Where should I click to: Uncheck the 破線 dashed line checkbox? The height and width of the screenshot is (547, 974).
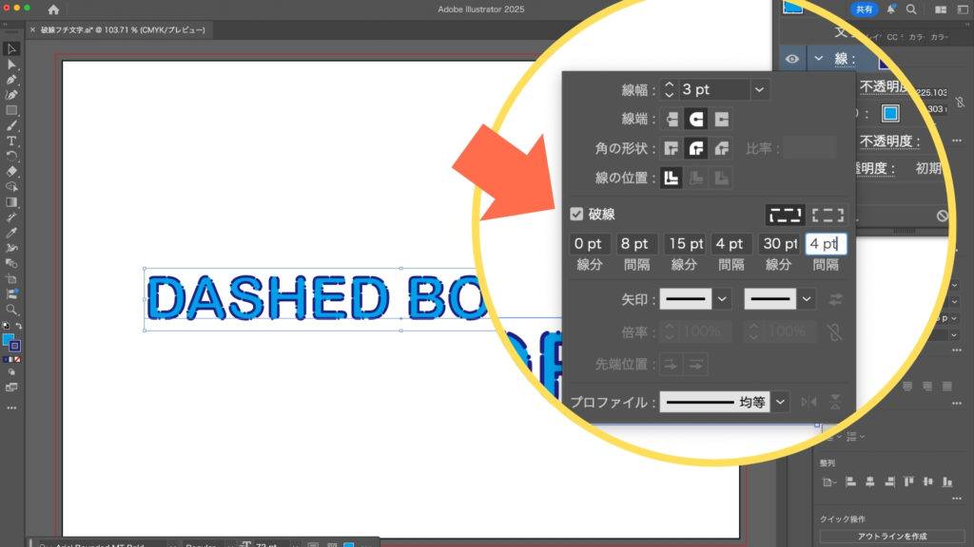click(x=576, y=215)
